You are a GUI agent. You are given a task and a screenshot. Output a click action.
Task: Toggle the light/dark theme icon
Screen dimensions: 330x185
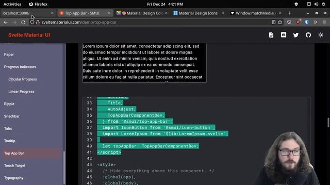321,35
